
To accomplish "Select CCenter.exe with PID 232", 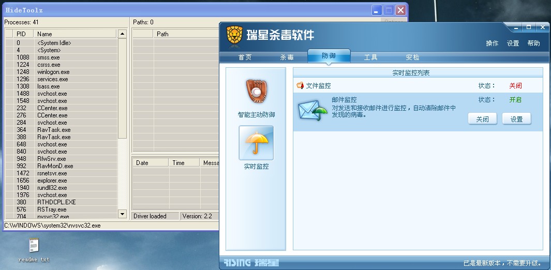I will pos(61,108).
